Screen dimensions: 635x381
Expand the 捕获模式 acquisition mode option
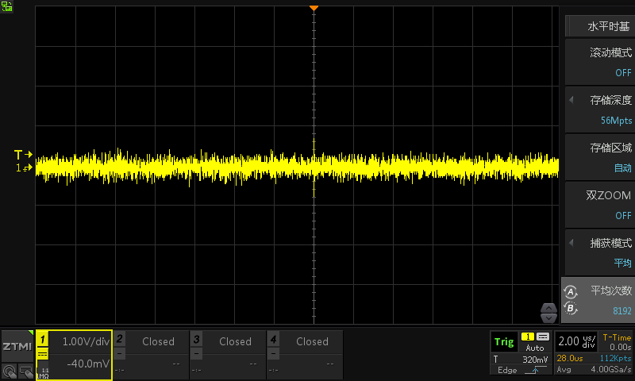599,252
